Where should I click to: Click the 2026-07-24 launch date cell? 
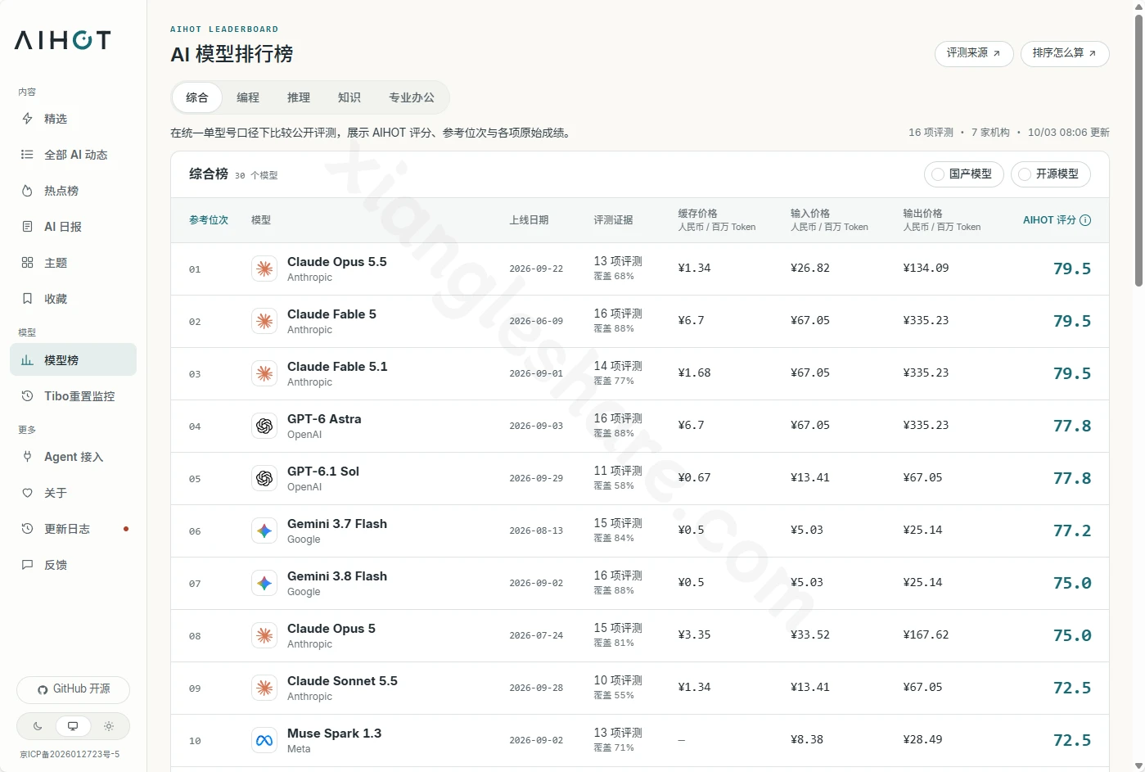click(x=536, y=635)
